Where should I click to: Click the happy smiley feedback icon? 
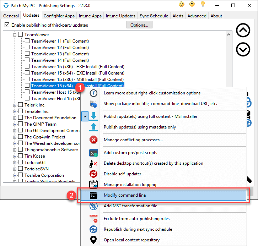point(182,4)
